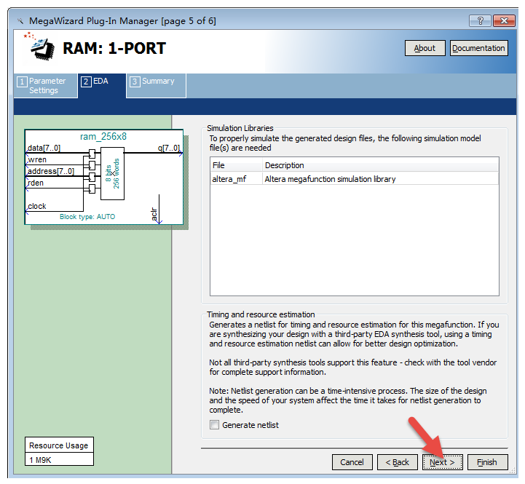Click the q[7..0] output label
525x484 pixels.
coord(169,148)
